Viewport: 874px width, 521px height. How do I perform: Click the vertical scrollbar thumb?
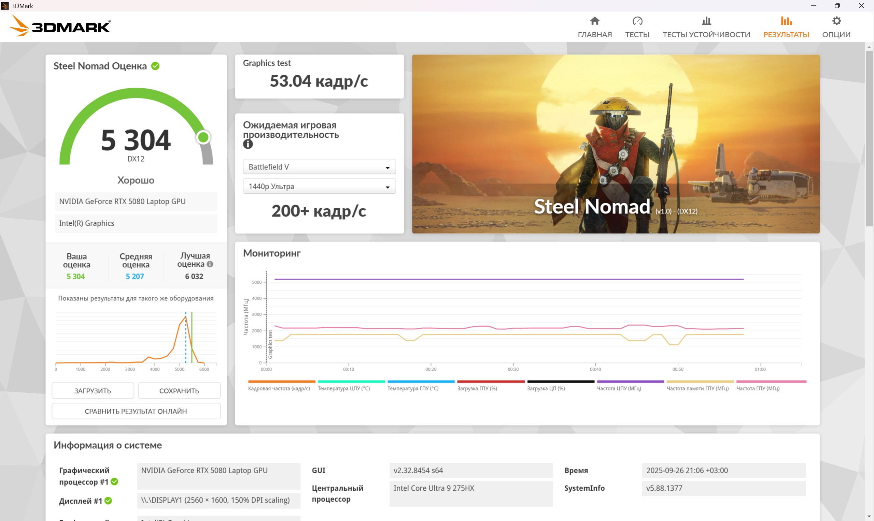pyautogui.click(x=869, y=139)
